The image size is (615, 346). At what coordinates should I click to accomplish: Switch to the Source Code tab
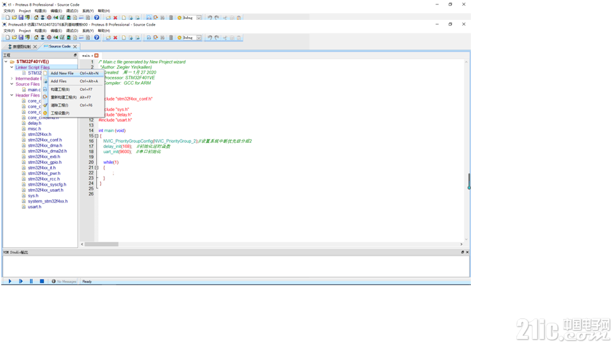(60, 46)
